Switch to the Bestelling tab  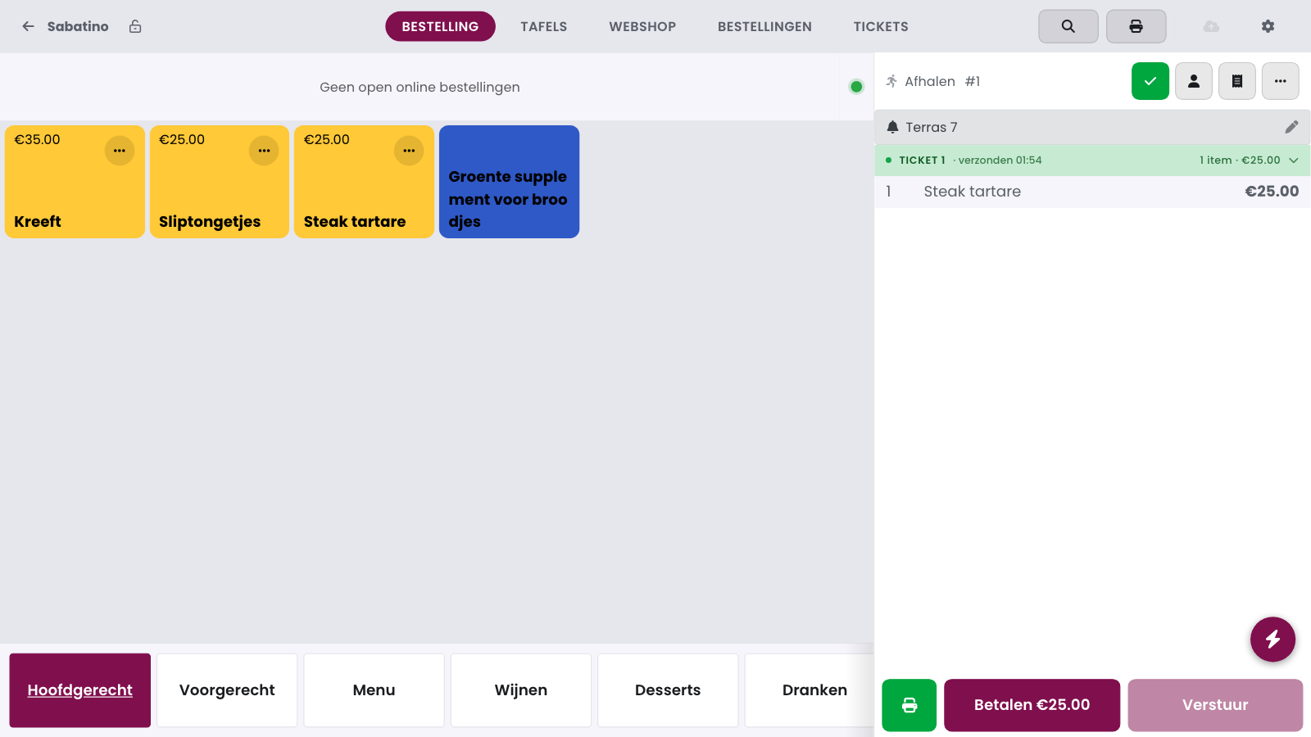click(440, 26)
